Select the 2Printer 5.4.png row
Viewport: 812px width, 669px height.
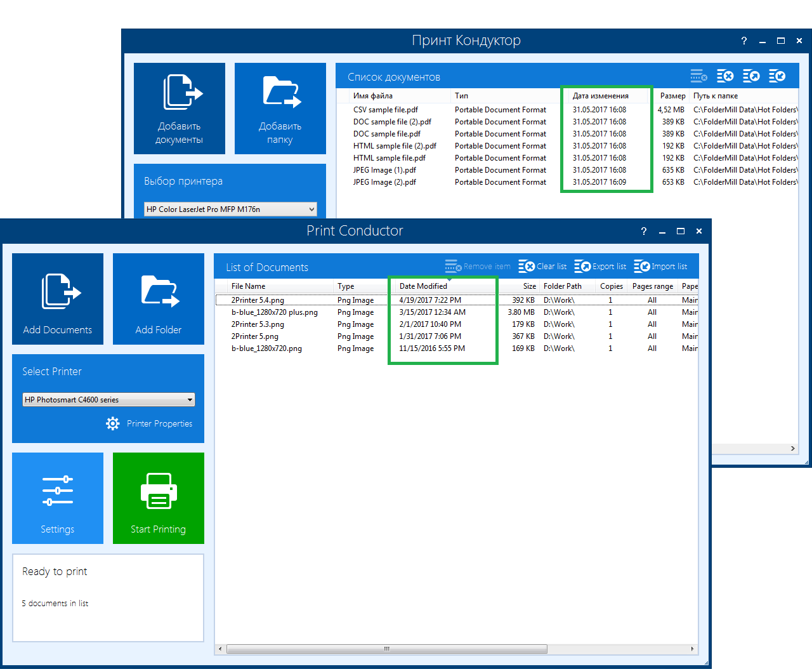pos(258,300)
